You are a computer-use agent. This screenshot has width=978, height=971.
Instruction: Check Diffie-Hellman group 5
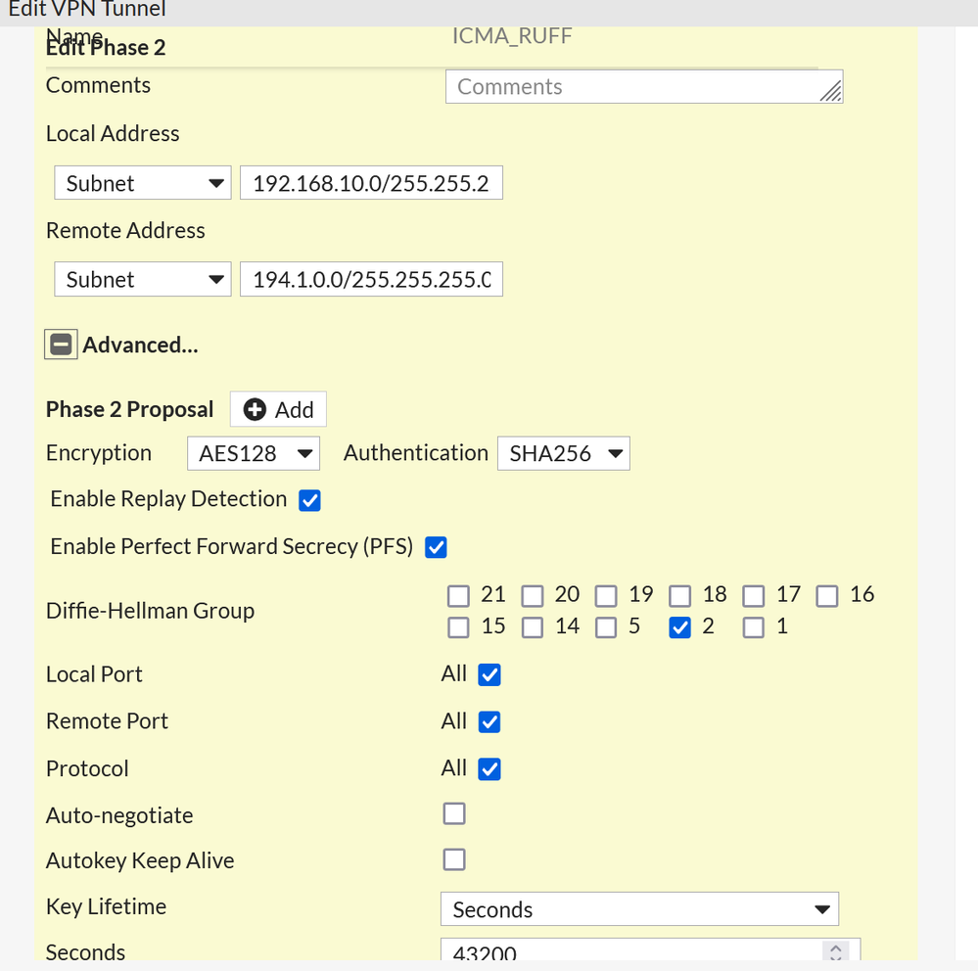tap(606, 627)
